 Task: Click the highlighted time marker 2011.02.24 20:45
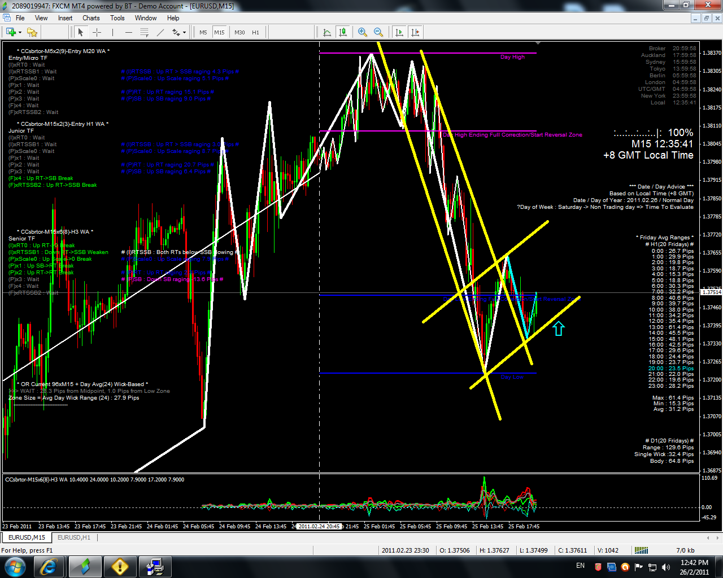pyautogui.click(x=319, y=526)
